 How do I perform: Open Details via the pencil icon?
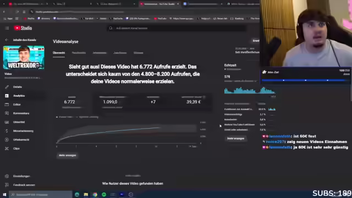[x=7, y=87]
